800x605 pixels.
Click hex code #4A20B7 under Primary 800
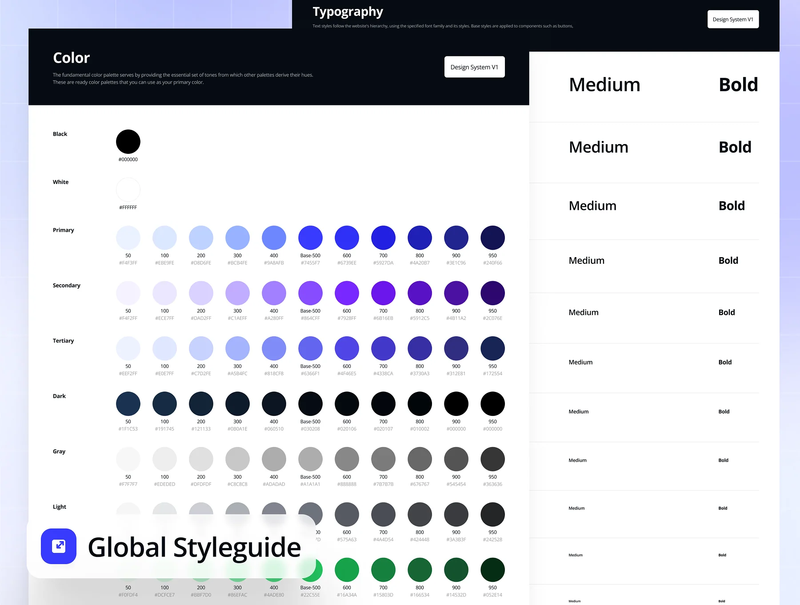420,263
